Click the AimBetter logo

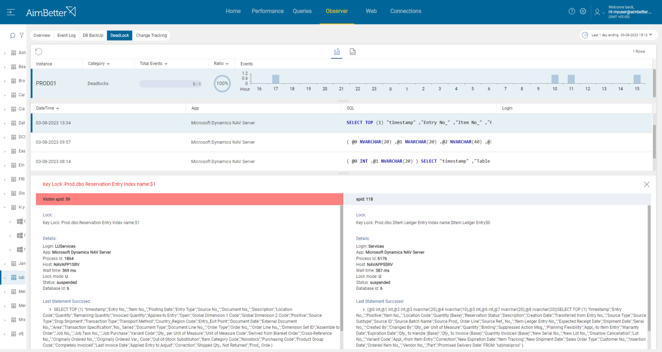[x=50, y=12]
